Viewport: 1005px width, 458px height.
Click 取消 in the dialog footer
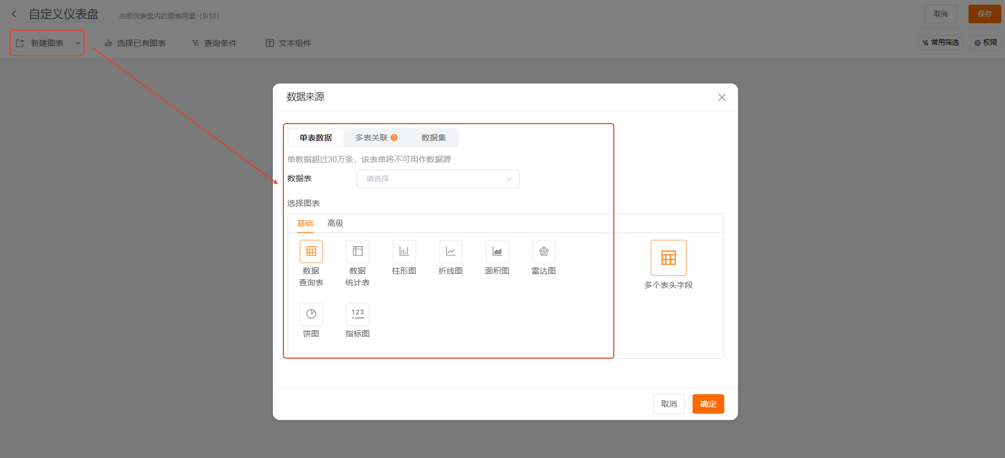(669, 404)
